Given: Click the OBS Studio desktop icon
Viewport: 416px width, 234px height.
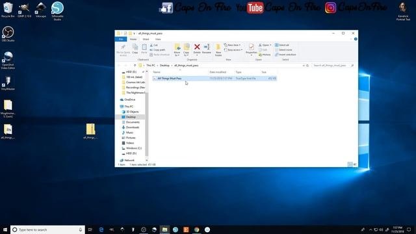Looking at the screenshot, I should click(8, 34).
